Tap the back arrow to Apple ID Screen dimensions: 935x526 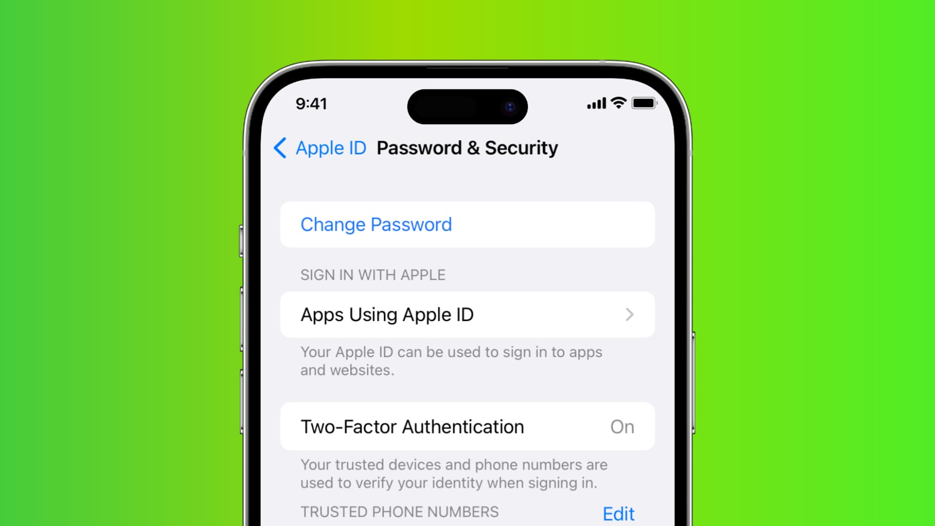pos(280,148)
